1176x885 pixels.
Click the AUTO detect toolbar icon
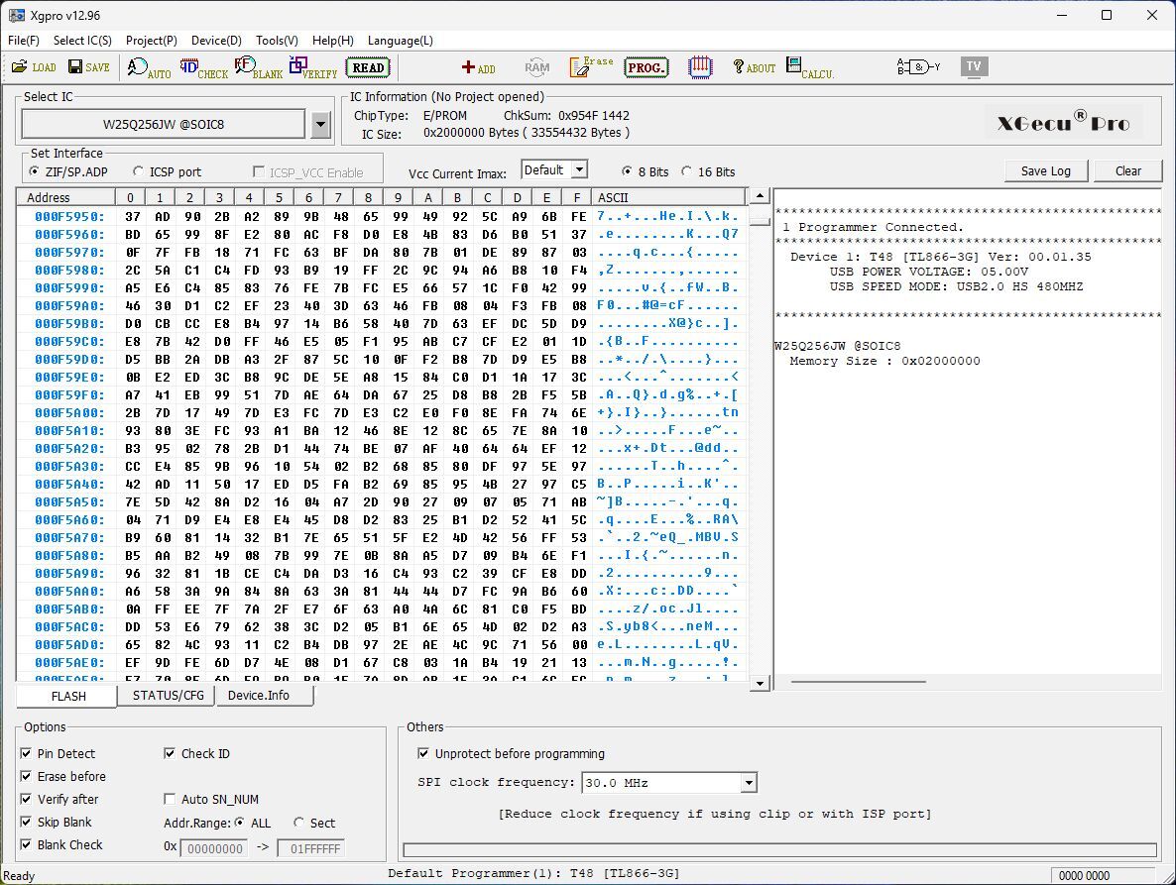click(149, 68)
